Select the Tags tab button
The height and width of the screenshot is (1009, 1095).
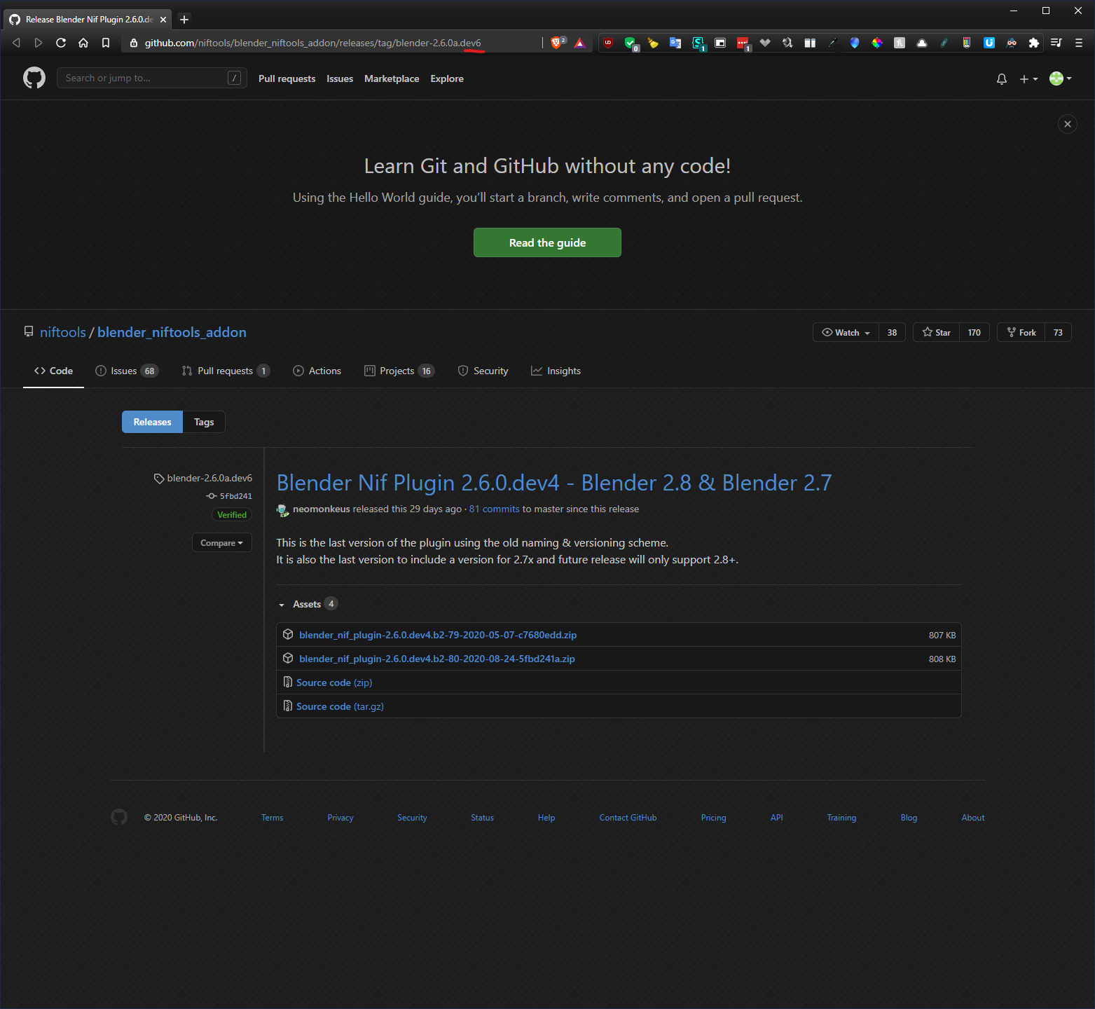point(204,422)
